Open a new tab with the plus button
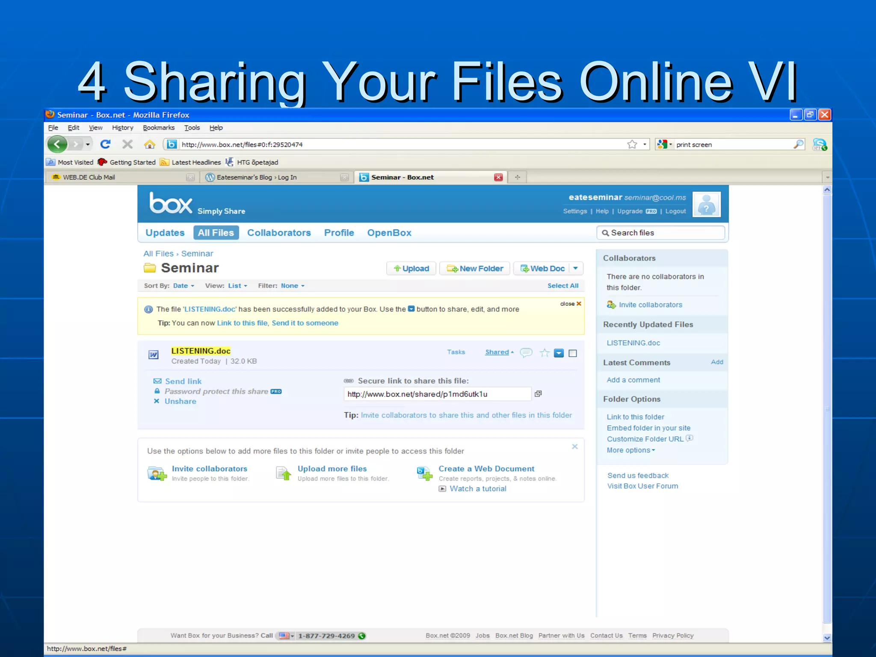876x657 pixels. [x=518, y=177]
